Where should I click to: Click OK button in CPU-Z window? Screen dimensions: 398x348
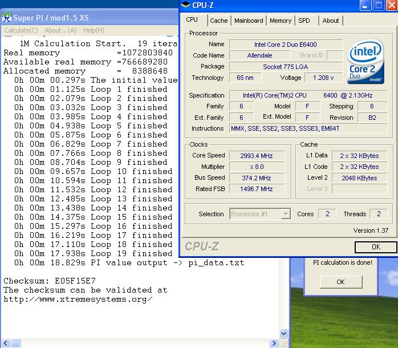point(376,247)
